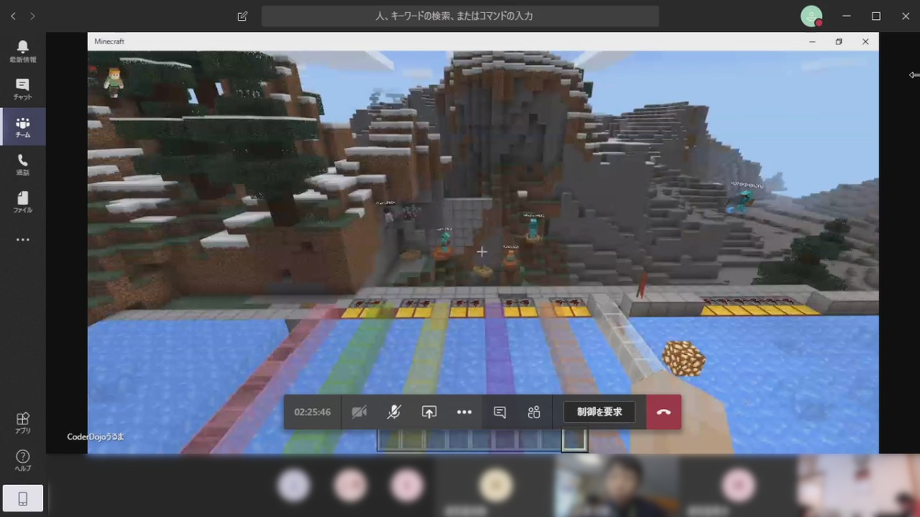Viewport: 920px width, 517px height.
Task: Select the last highlighted Minecraft hotbar slot
Action: tap(574, 439)
